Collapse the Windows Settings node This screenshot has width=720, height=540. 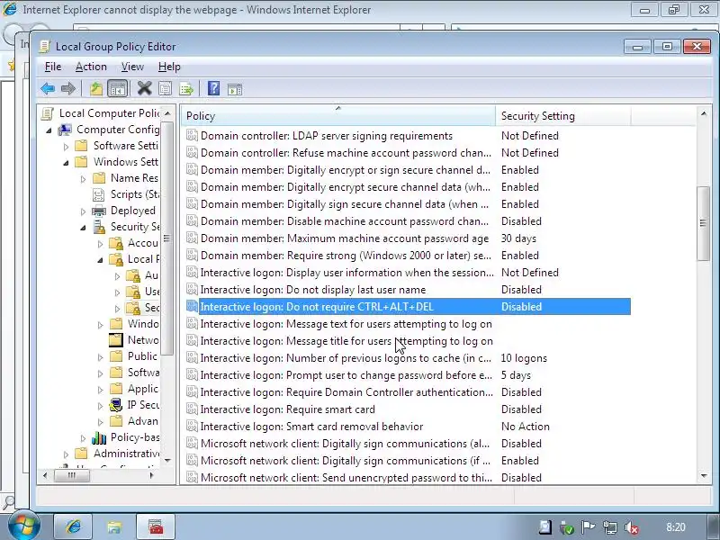[x=66, y=163]
